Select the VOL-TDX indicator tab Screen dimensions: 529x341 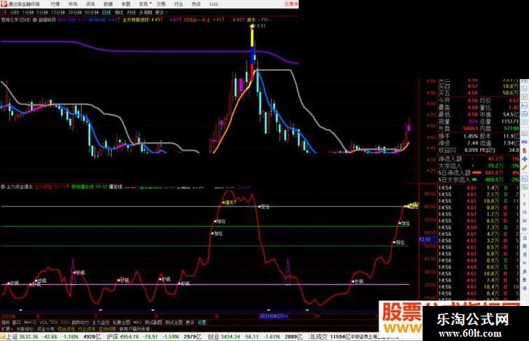[49, 323]
